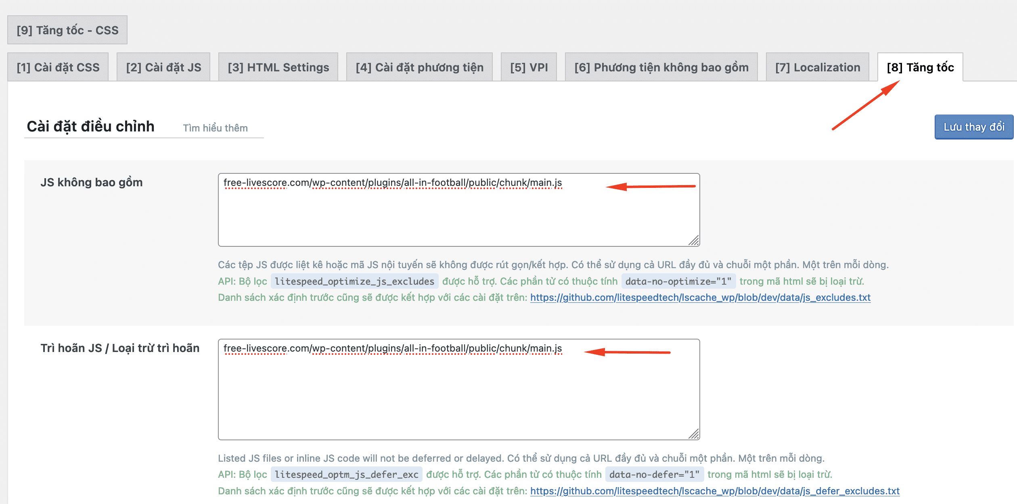The height and width of the screenshot is (504, 1017).
Task: Open the [7] Localization tab
Action: [817, 67]
